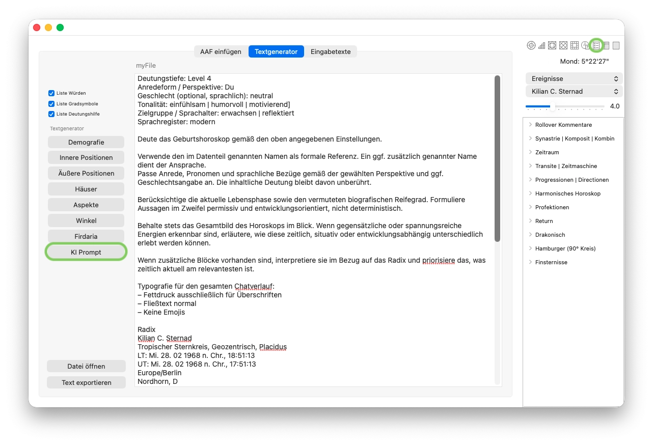Image resolution: width=653 pixels, height=445 pixels.
Task: Open the aspect grid view icon
Action: point(563,45)
